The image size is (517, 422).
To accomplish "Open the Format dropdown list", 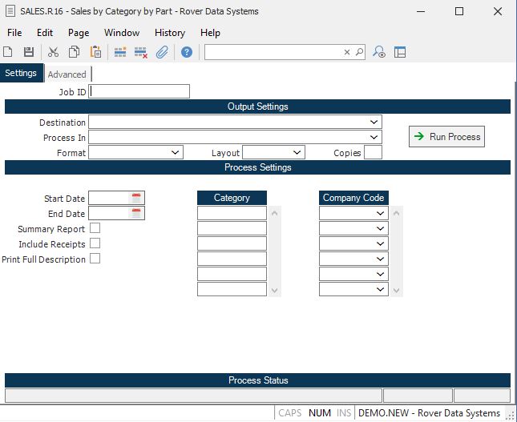I will click(x=176, y=152).
